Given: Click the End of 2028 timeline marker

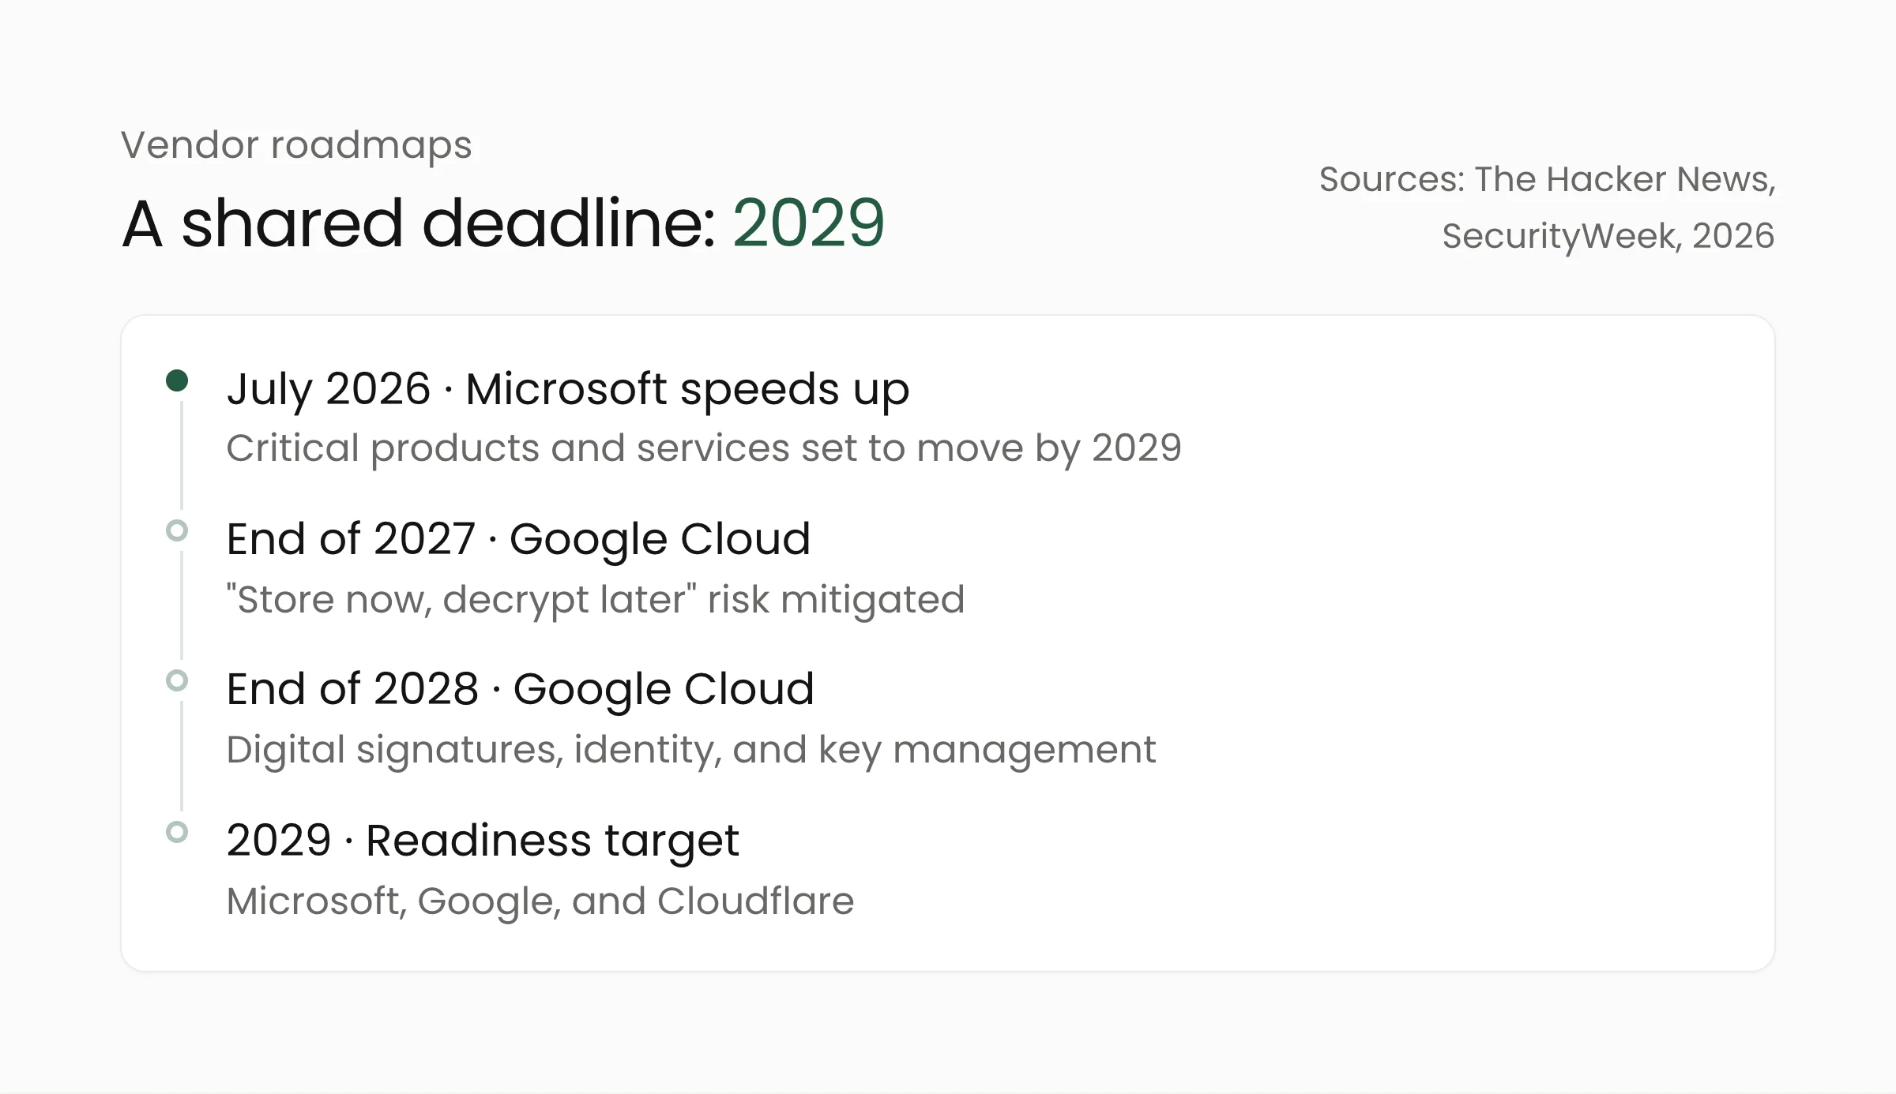Looking at the screenshot, I should [x=177, y=680].
